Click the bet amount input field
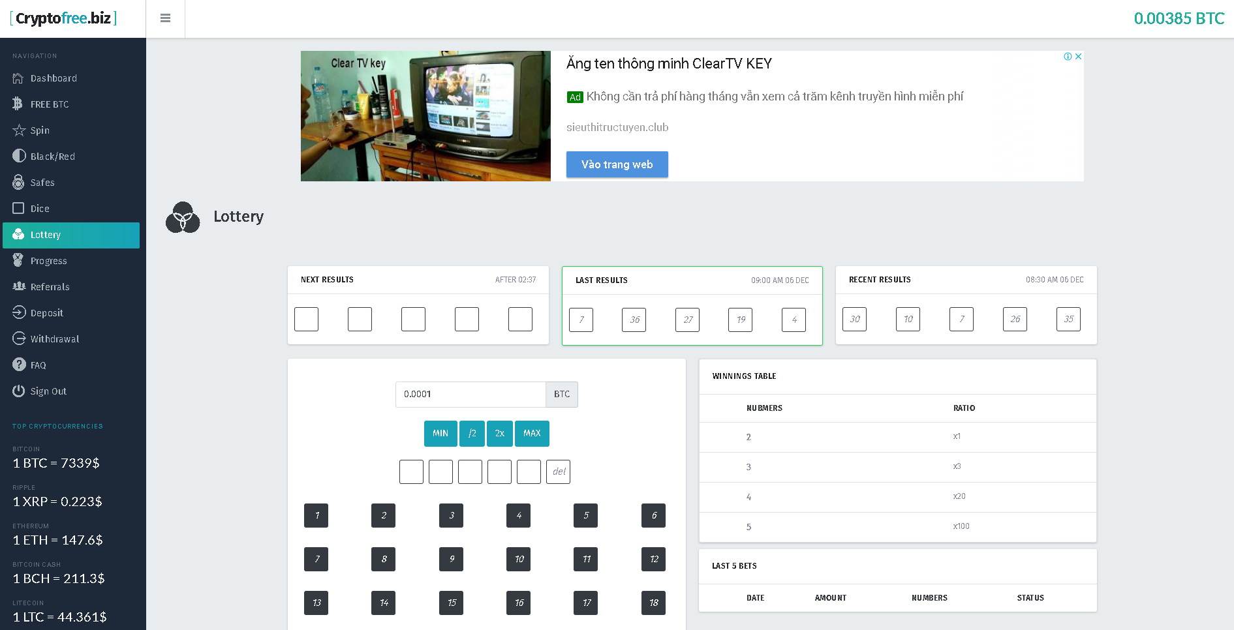This screenshot has height=630, width=1234. [470, 395]
